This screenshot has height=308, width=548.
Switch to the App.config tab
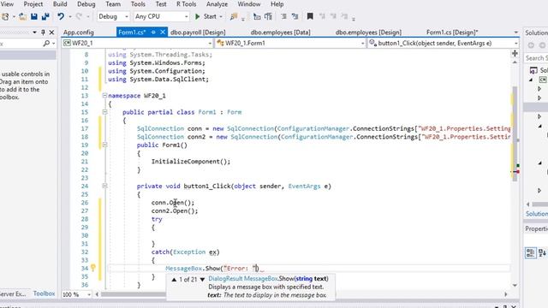click(79, 33)
